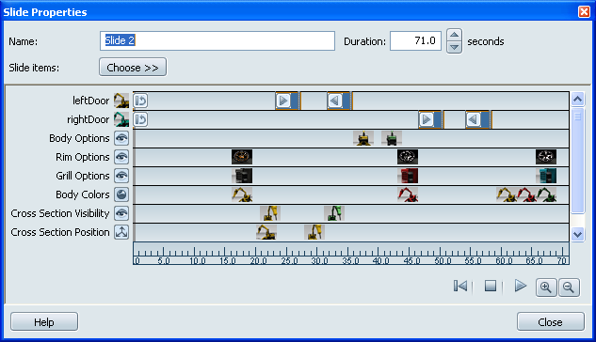Image resolution: width=596 pixels, height=342 pixels.
Task: Rewind the timeline to the start
Action: (460, 286)
